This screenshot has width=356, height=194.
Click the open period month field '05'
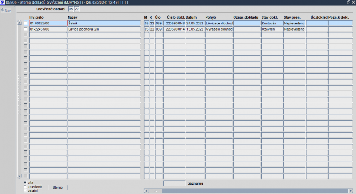pyautogui.click(x=71, y=9)
